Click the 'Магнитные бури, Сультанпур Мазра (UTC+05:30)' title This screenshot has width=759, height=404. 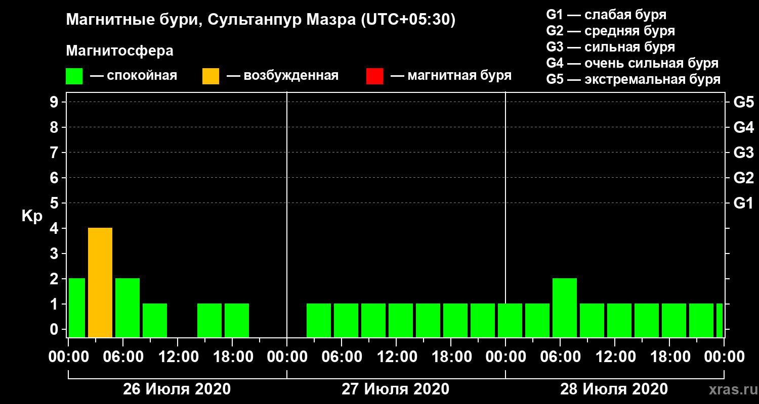(261, 20)
